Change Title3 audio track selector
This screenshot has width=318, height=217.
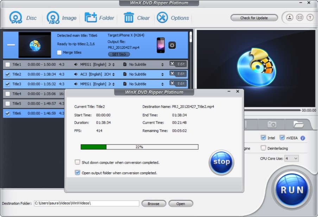pyautogui.click(x=113, y=84)
